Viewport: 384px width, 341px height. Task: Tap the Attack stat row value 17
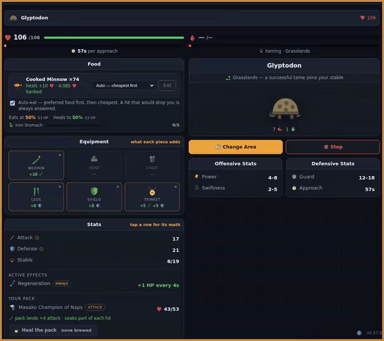[176, 239]
